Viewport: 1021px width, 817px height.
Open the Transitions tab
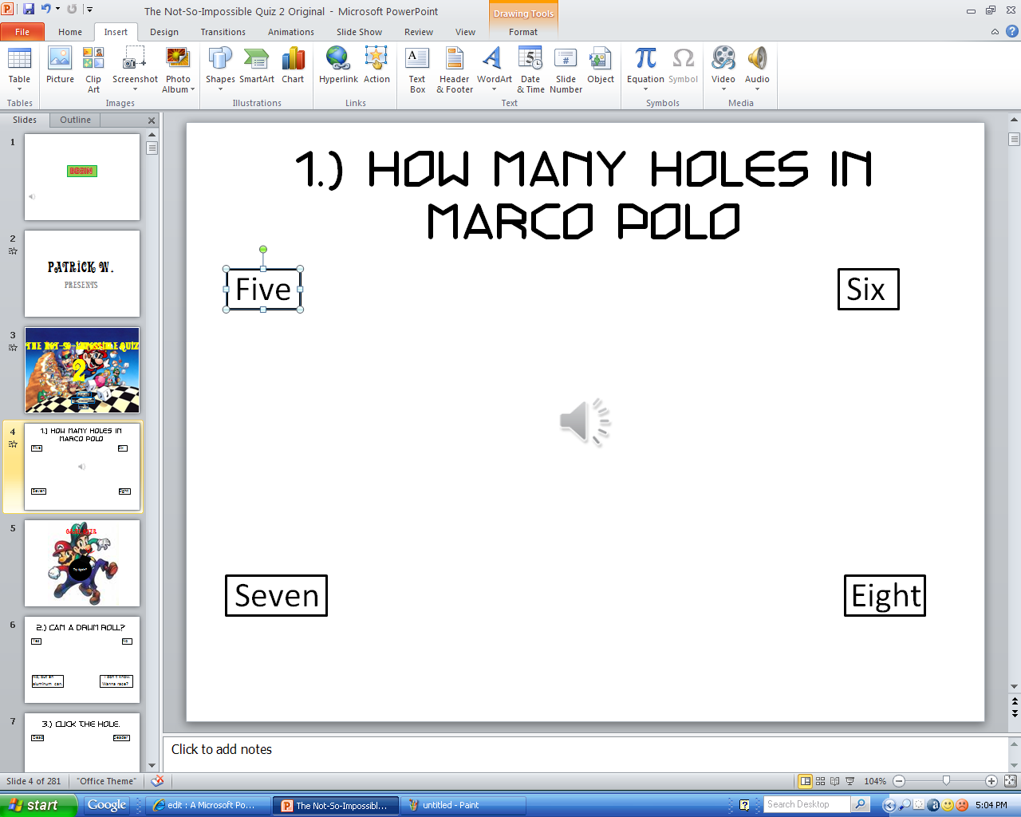click(x=223, y=32)
